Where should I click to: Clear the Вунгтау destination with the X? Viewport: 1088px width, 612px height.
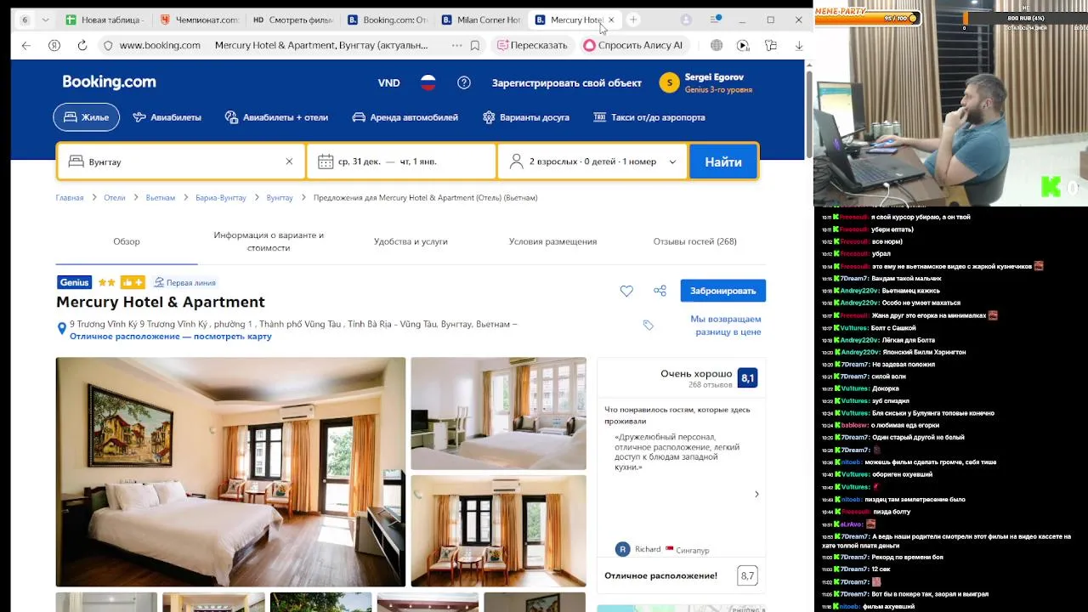pos(289,161)
